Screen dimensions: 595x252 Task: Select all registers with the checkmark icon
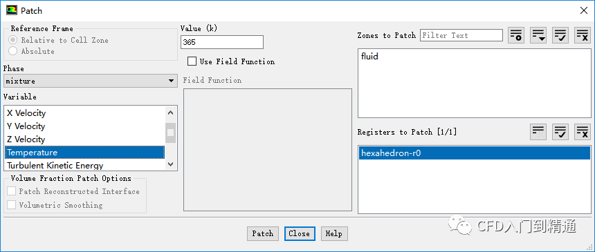(x=560, y=132)
